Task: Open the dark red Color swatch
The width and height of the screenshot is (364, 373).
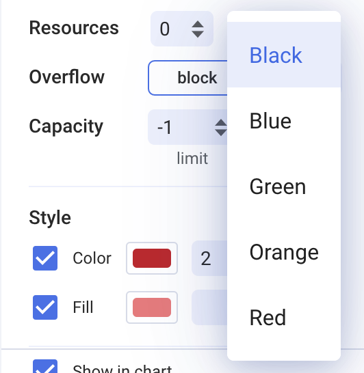Action: tap(152, 258)
